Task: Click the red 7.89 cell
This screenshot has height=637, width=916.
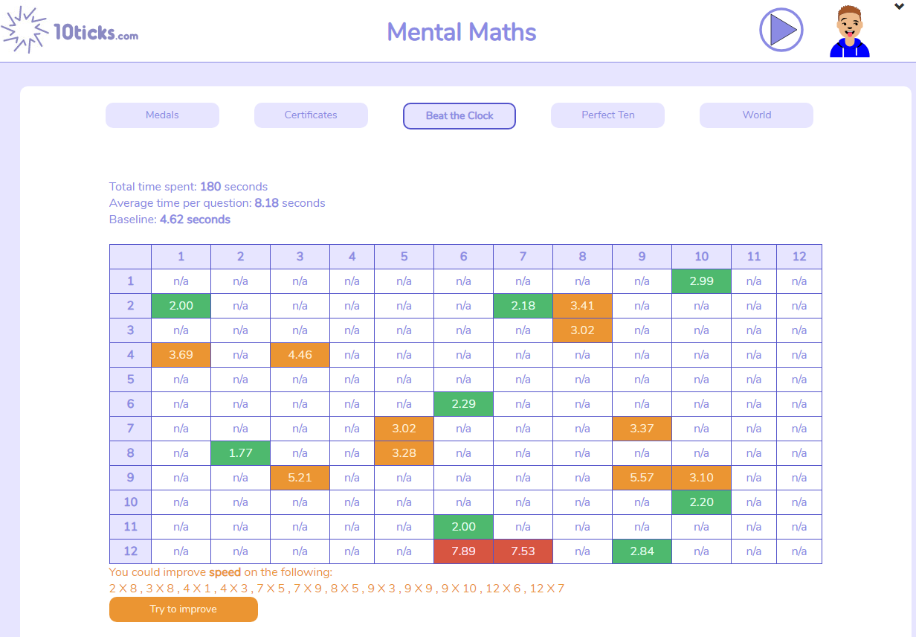Action: tap(463, 551)
